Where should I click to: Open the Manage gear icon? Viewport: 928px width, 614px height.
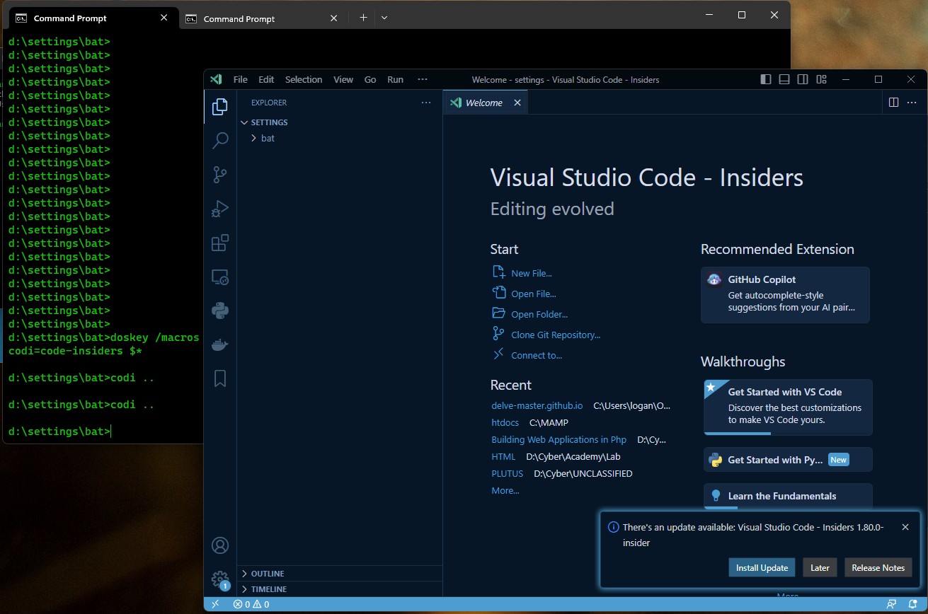(x=220, y=579)
